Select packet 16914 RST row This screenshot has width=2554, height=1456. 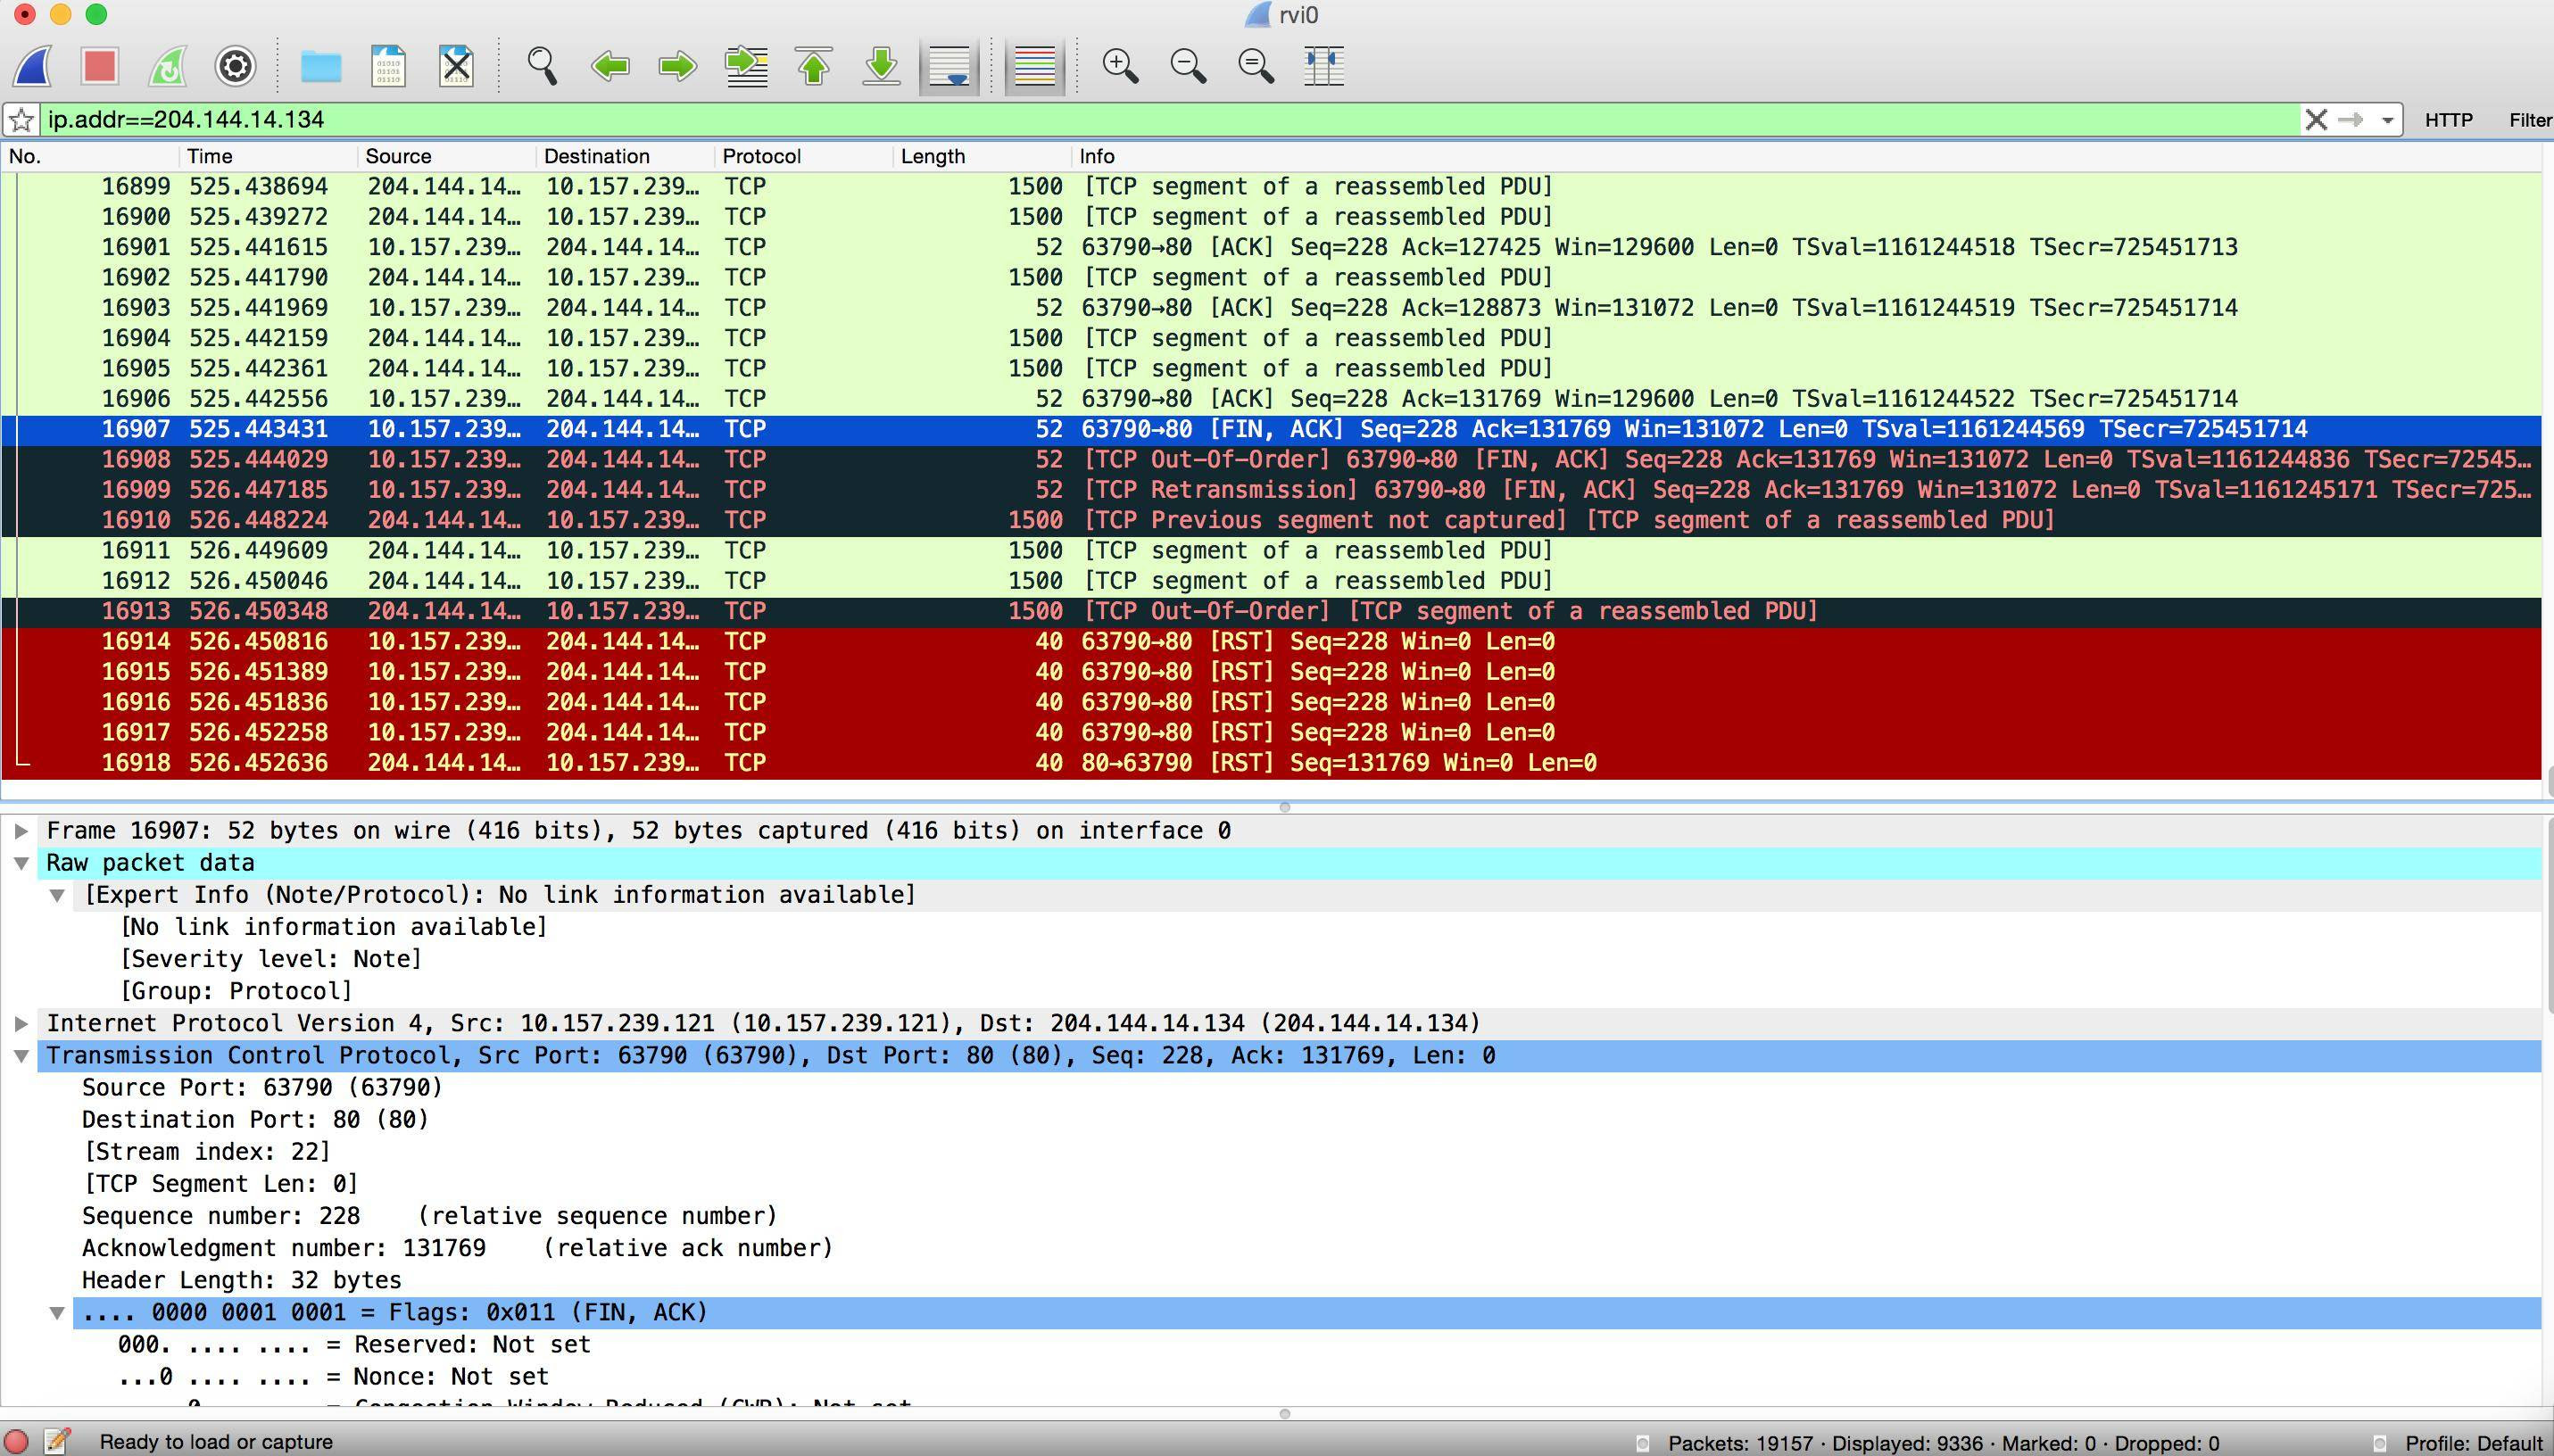point(1270,642)
